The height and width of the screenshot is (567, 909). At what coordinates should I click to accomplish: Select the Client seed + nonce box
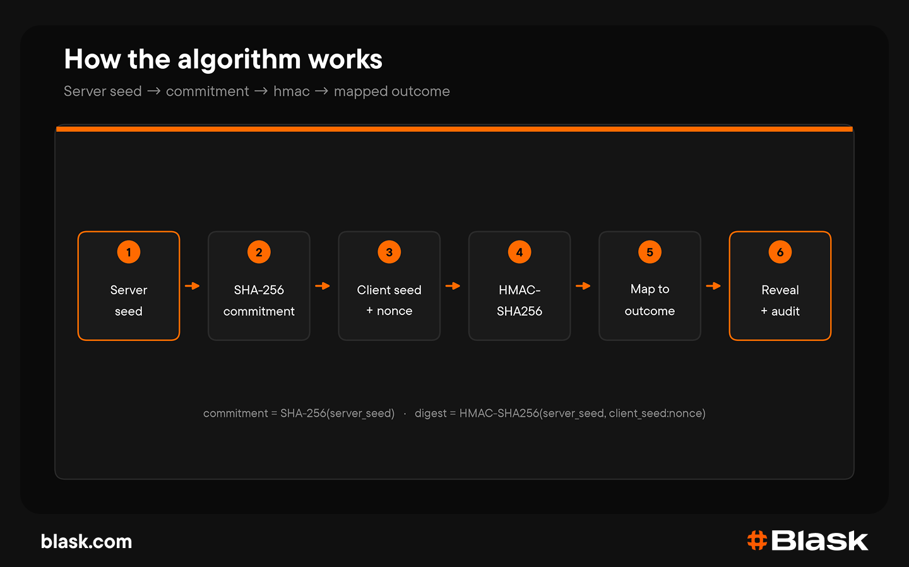389,286
